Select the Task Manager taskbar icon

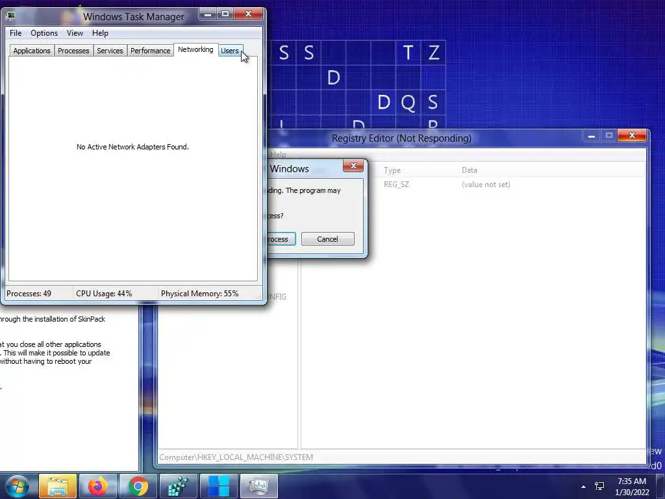258,486
